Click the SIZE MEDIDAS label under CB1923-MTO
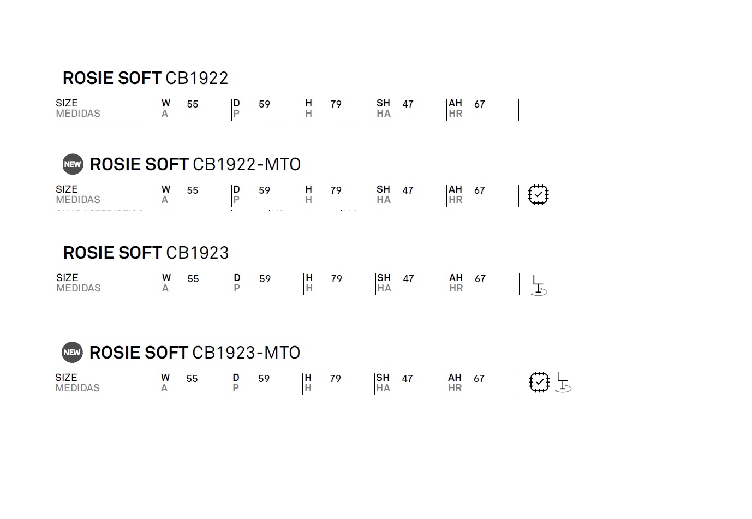This screenshot has height=519, width=752. tap(77, 383)
